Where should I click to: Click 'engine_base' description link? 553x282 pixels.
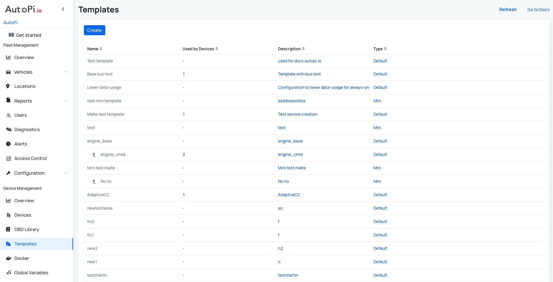coord(290,141)
